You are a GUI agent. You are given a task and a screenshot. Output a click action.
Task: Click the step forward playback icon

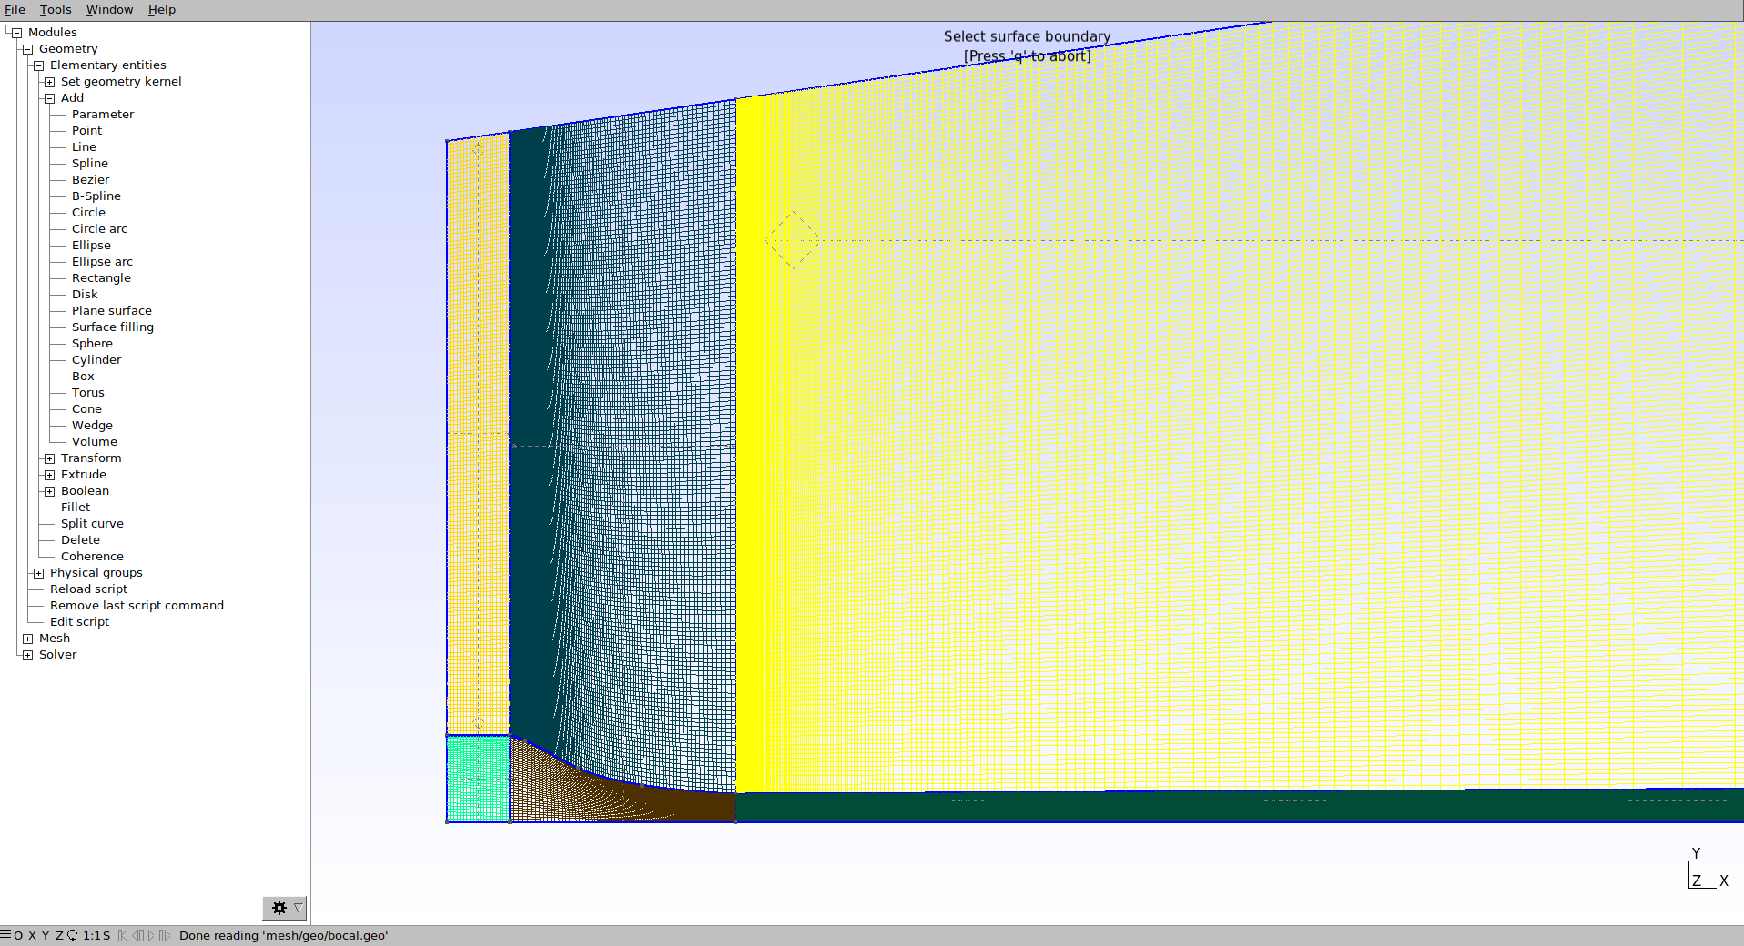coord(165,935)
